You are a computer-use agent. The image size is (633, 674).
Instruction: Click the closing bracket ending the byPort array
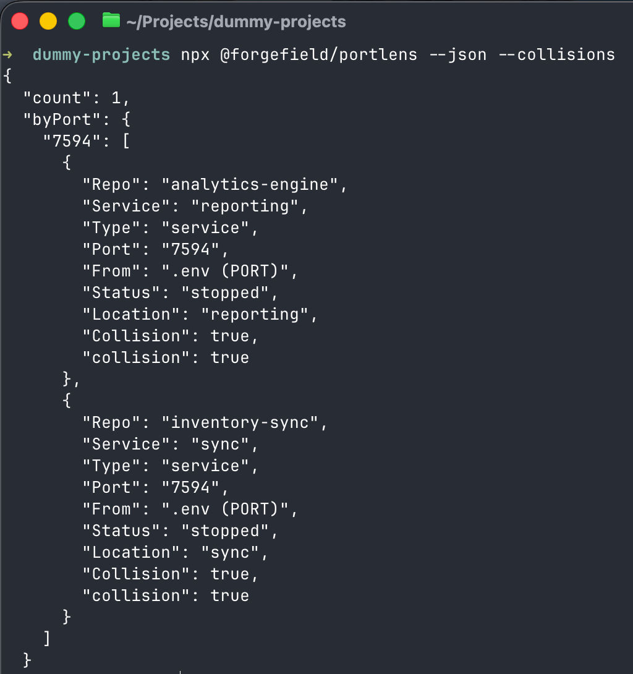[x=46, y=639]
